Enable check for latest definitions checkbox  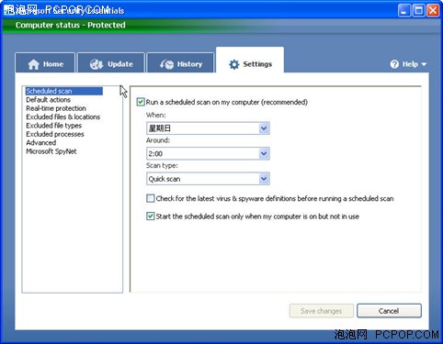pos(151,198)
